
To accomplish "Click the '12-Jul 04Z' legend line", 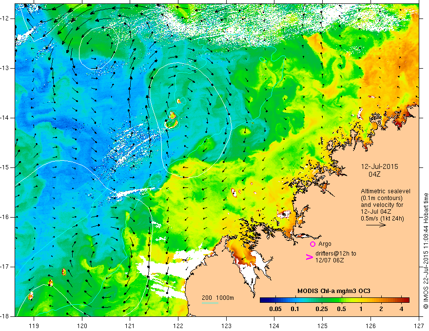I will [376, 212].
